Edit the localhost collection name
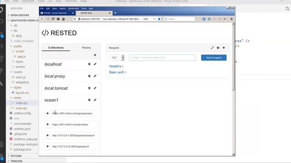 point(95,64)
